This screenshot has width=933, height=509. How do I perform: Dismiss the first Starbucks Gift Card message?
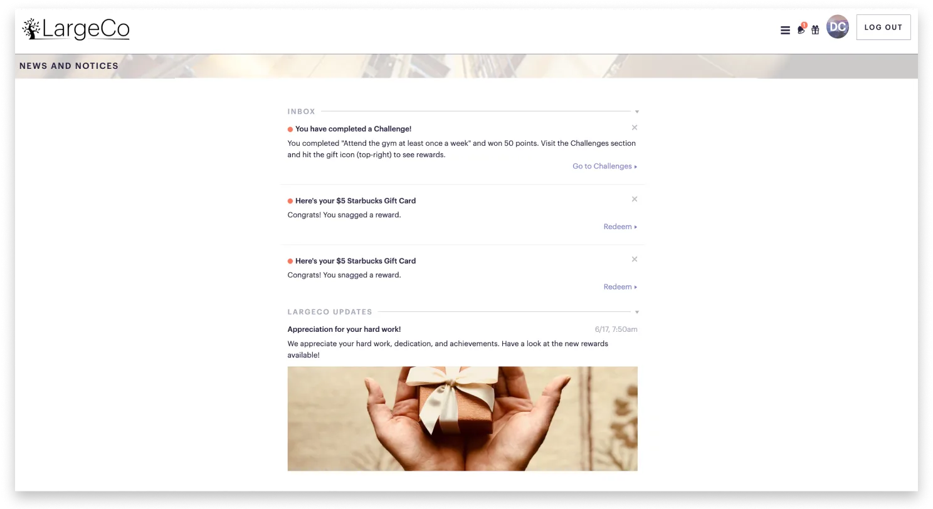point(635,199)
